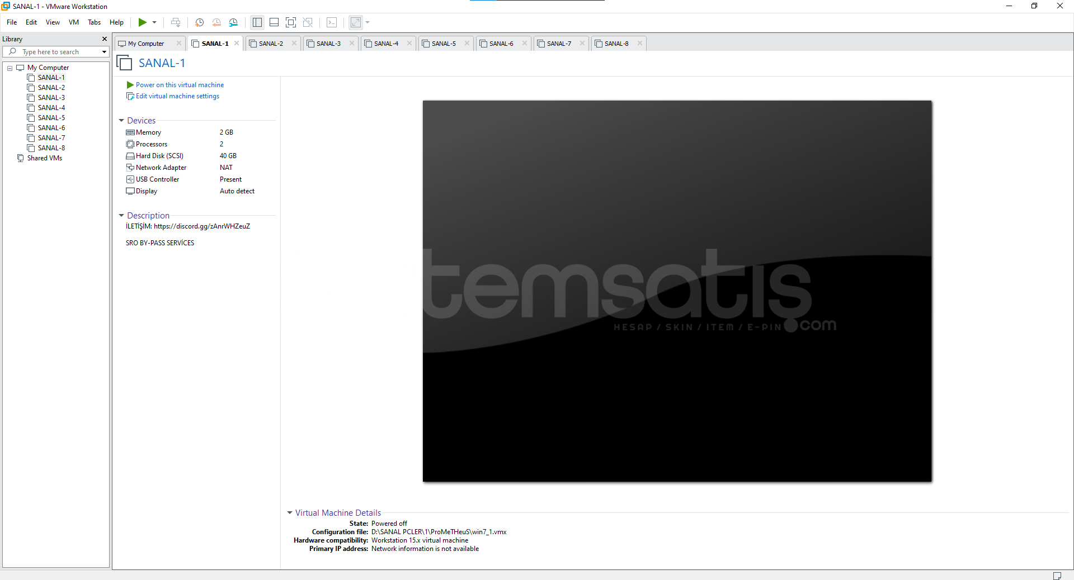Click the Send Ctrl+Alt+Del toolbar icon
The height and width of the screenshot is (580, 1074).
click(x=176, y=22)
